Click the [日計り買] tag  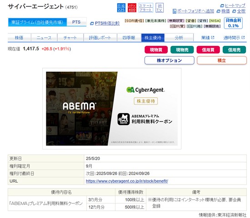177,26
